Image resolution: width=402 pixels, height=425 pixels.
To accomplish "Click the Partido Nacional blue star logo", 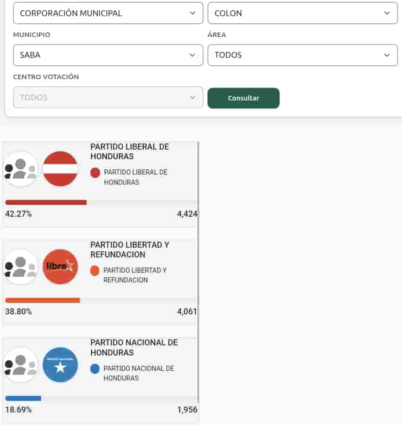I will click(x=60, y=365).
